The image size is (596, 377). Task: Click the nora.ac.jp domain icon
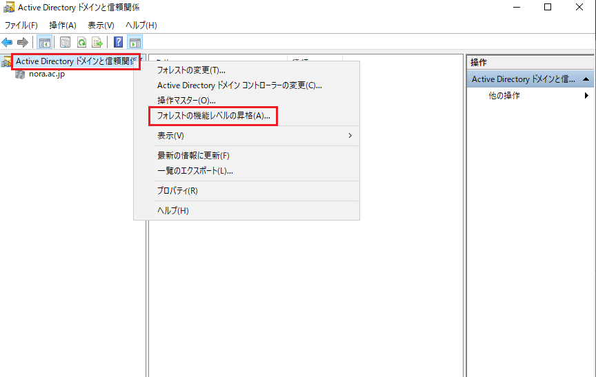click(x=20, y=74)
